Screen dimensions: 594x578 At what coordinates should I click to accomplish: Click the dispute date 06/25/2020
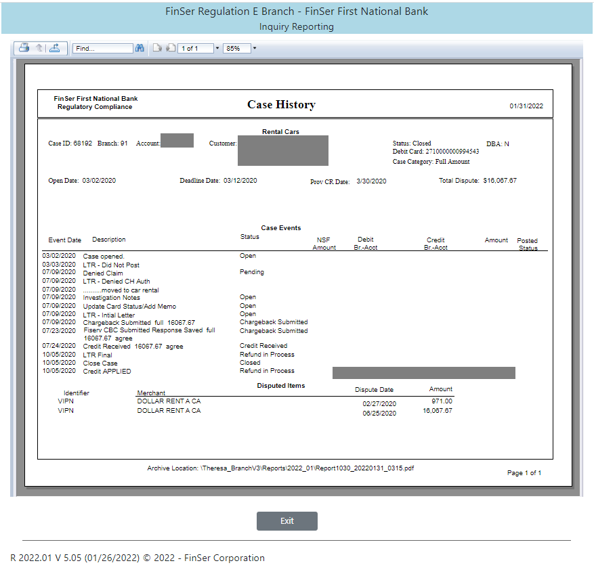coord(379,414)
